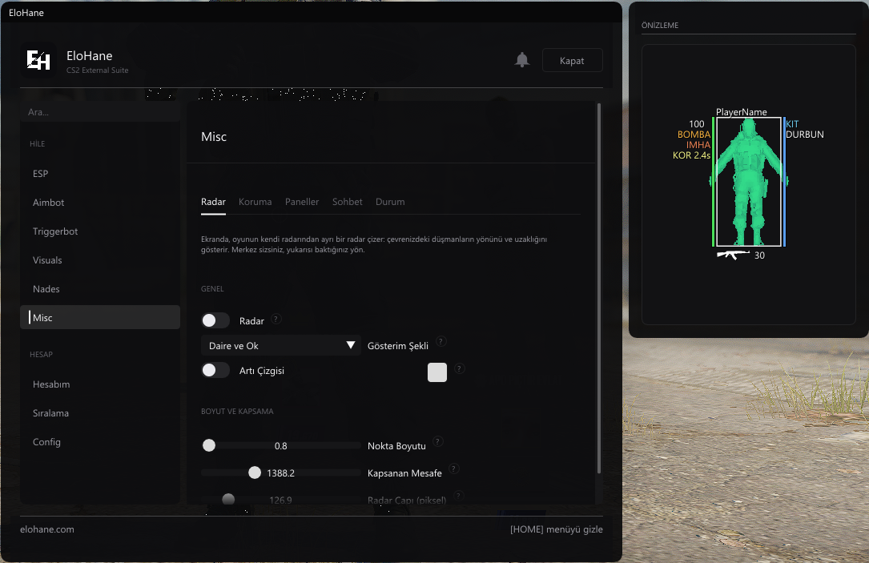Screen dimensions: 869x563
Task: Open the Artı Çizgisi color swatch
Action: click(x=437, y=372)
